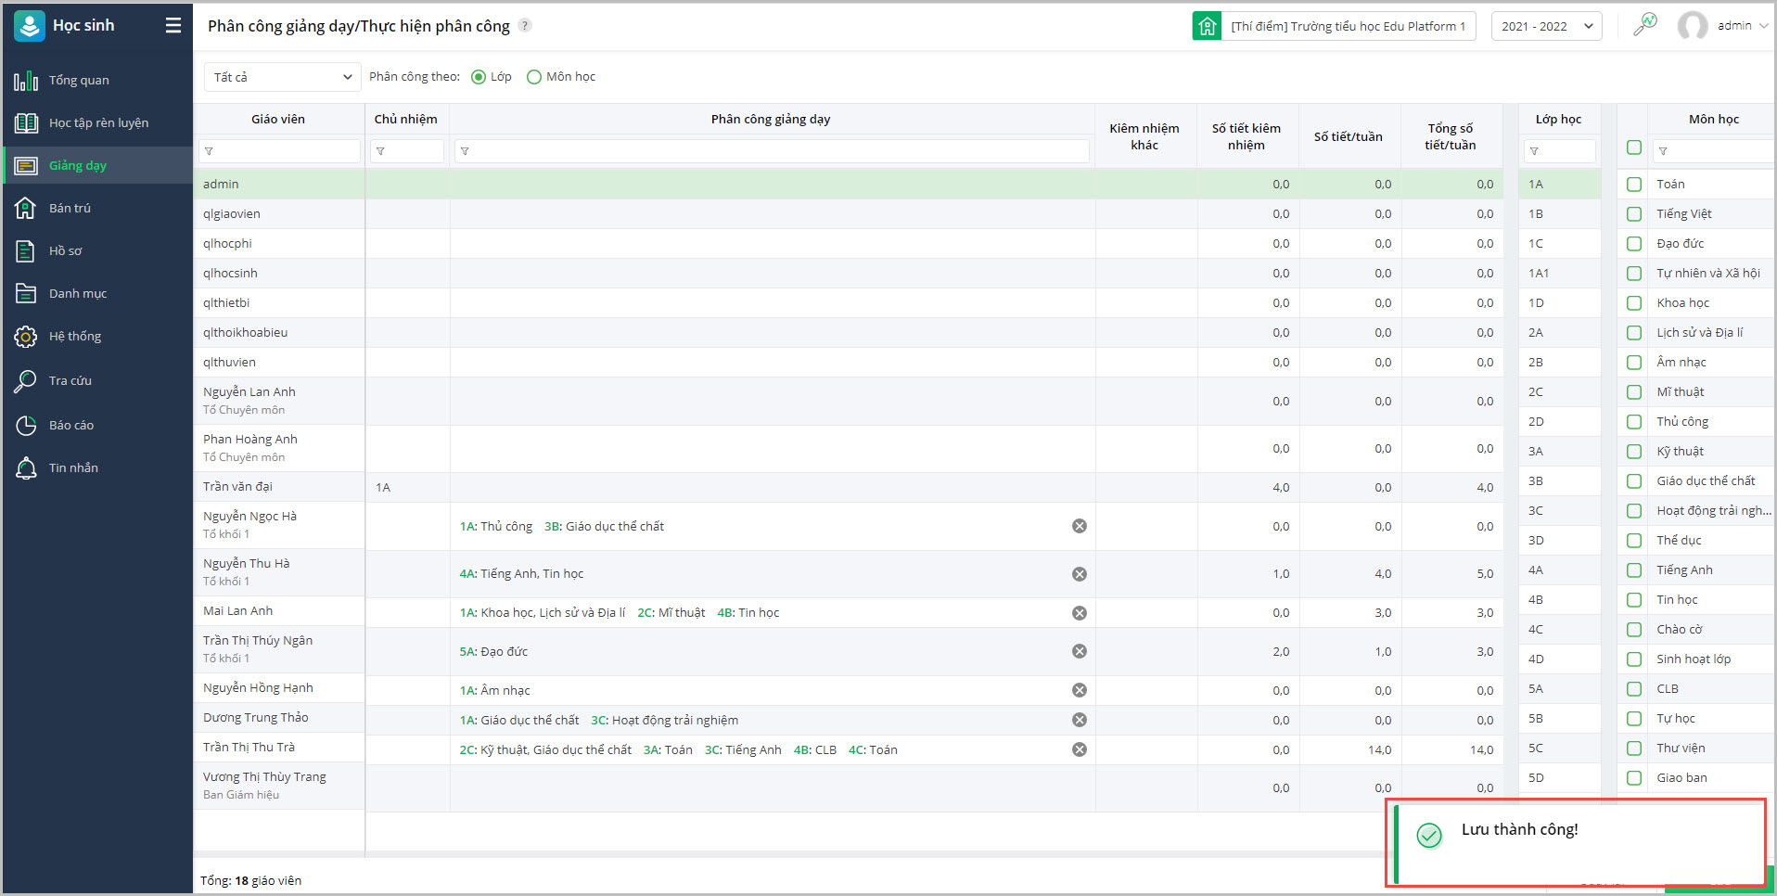The width and height of the screenshot is (1777, 896).
Task: Click the Tra cứu magnifier icon
Action: click(26, 381)
